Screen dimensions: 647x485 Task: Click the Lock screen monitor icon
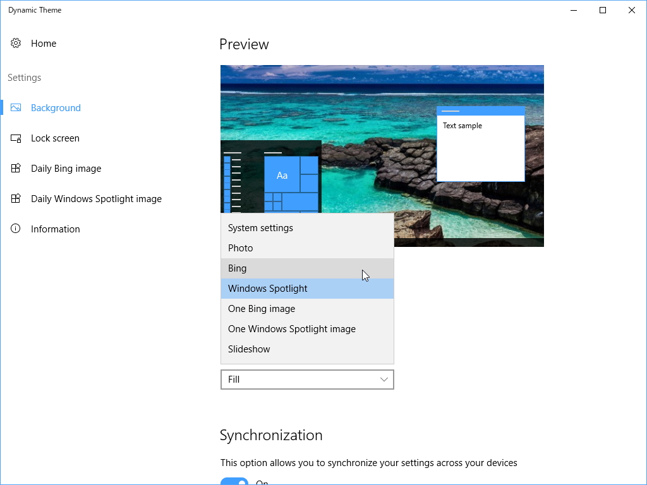[16, 138]
